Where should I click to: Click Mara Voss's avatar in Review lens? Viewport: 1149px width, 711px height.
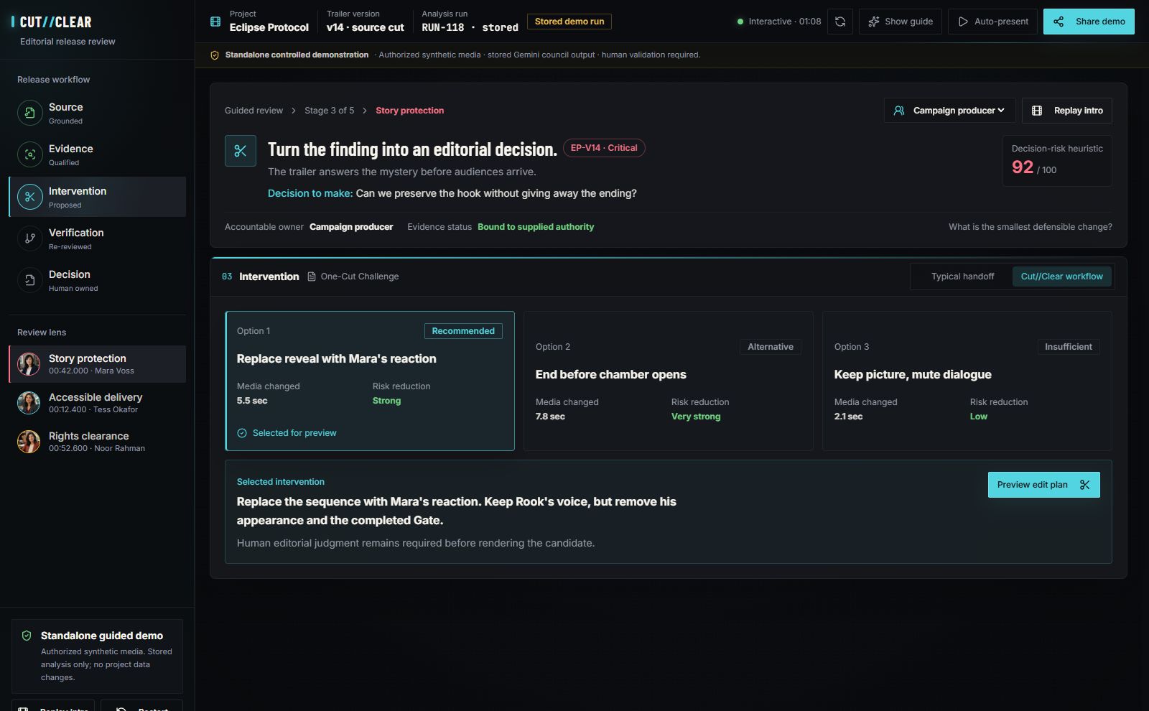(x=29, y=364)
